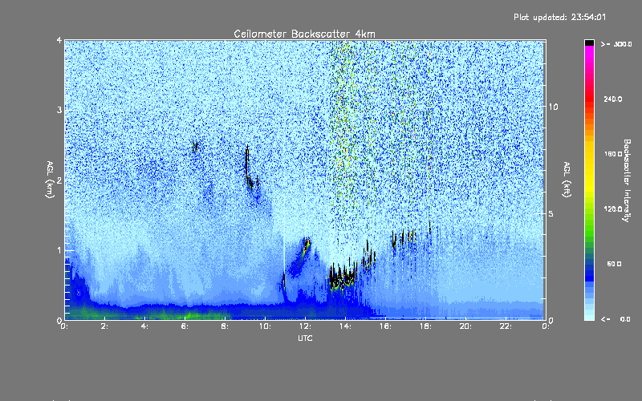Click the 'AGL (km)' left axis label
This screenshot has height=401, width=642.
(50, 180)
